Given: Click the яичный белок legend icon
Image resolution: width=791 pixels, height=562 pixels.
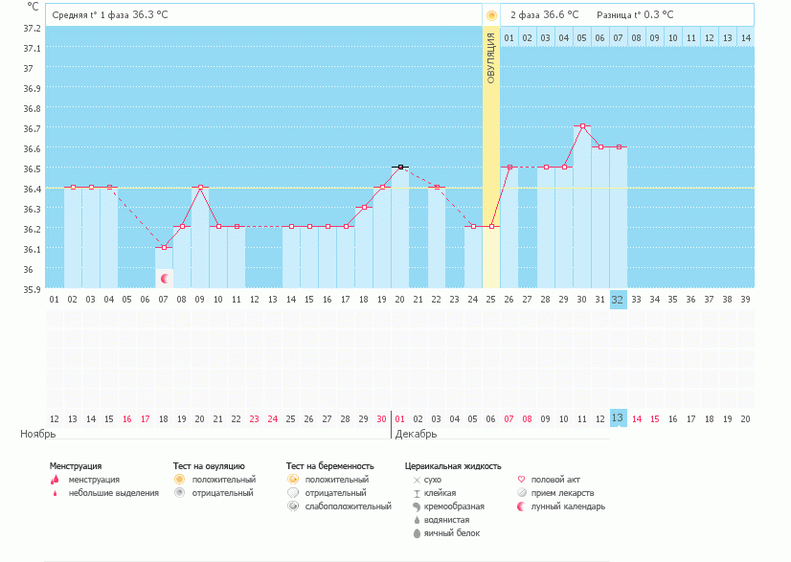Looking at the screenshot, I should [x=417, y=533].
